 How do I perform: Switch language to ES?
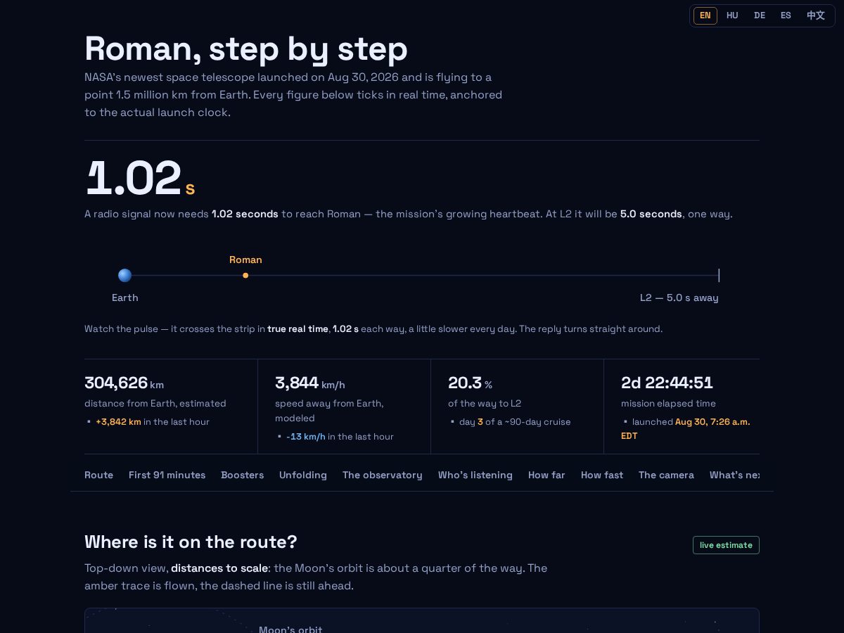click(786, 15)
